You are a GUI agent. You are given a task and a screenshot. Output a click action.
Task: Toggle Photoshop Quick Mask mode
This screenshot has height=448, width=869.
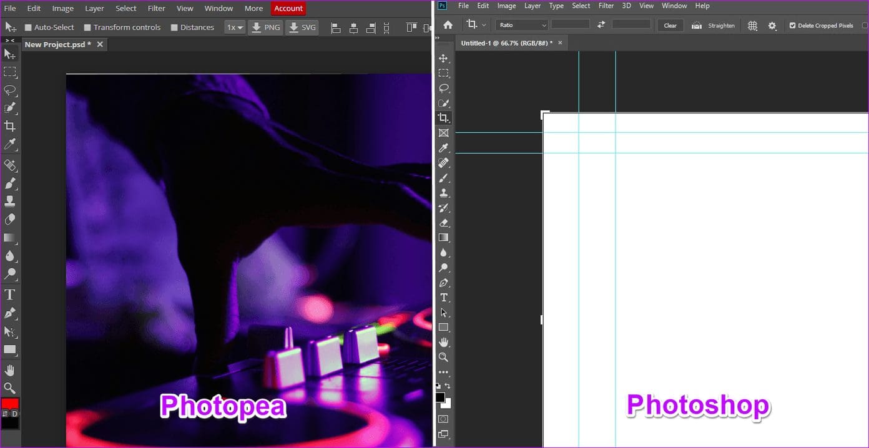coord(443,419)
